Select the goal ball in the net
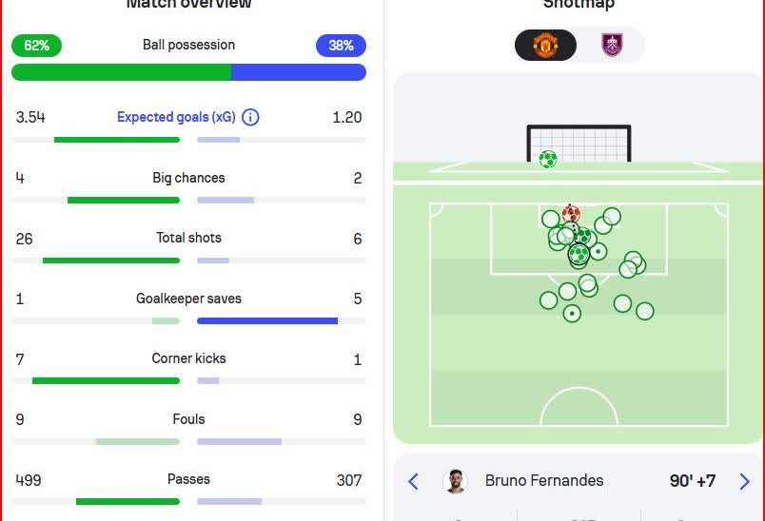Viewport: 765px width, 521px height. click(547, 159)
